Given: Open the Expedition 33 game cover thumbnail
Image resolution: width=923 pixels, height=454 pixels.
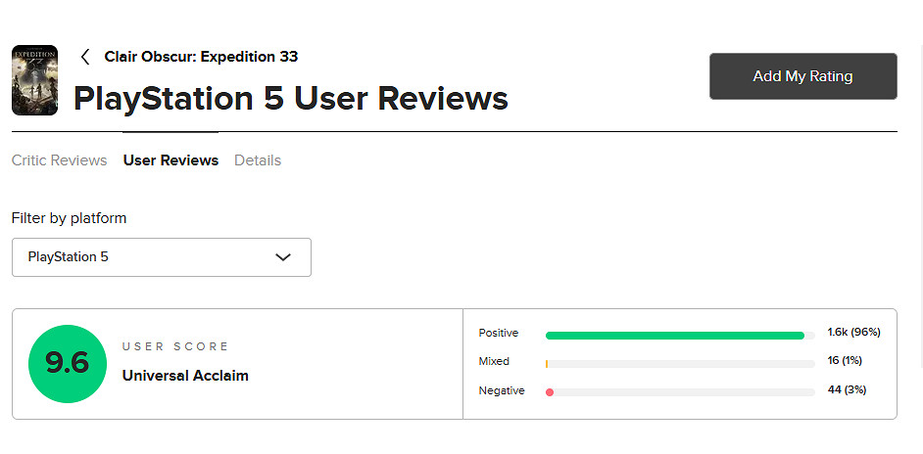Looking at the screenshot, I should 34,80.
